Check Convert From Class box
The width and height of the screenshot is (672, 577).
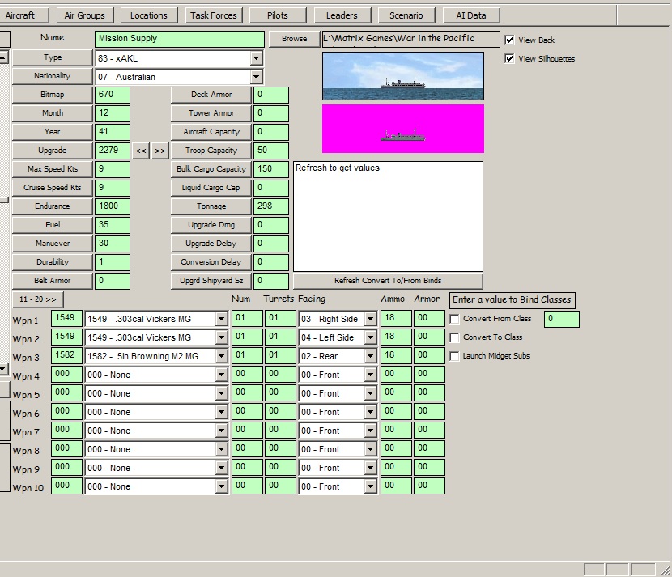pyautogui.click(x=455, y=319)
